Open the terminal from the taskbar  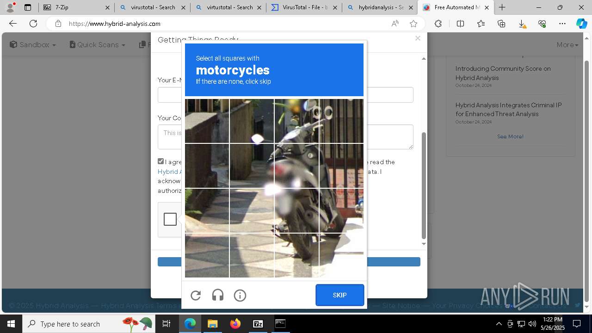280,324
